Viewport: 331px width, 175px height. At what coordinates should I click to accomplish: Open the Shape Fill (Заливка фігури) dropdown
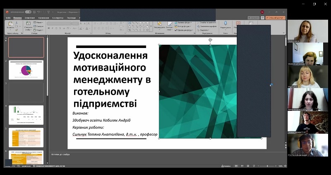pos(184,22)
